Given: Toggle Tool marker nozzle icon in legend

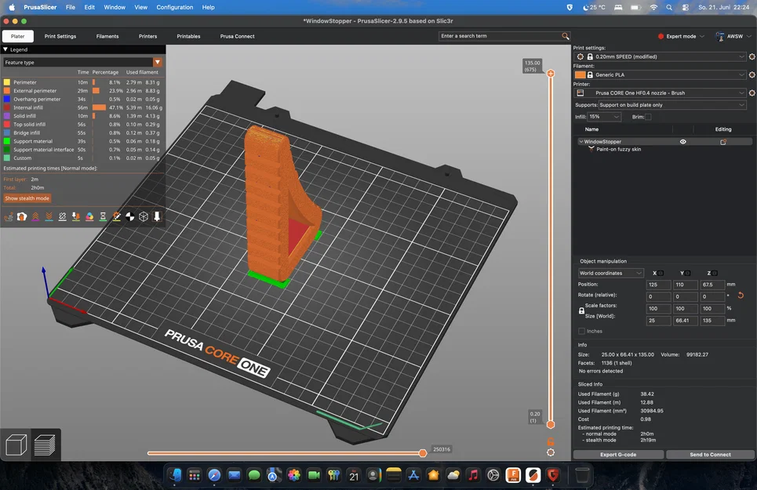Looking at the screenshot, I should click(157, 217).
